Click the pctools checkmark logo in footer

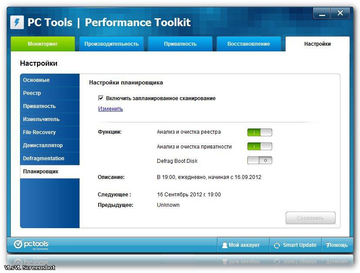pyautogui.click(x=18, y=244)
